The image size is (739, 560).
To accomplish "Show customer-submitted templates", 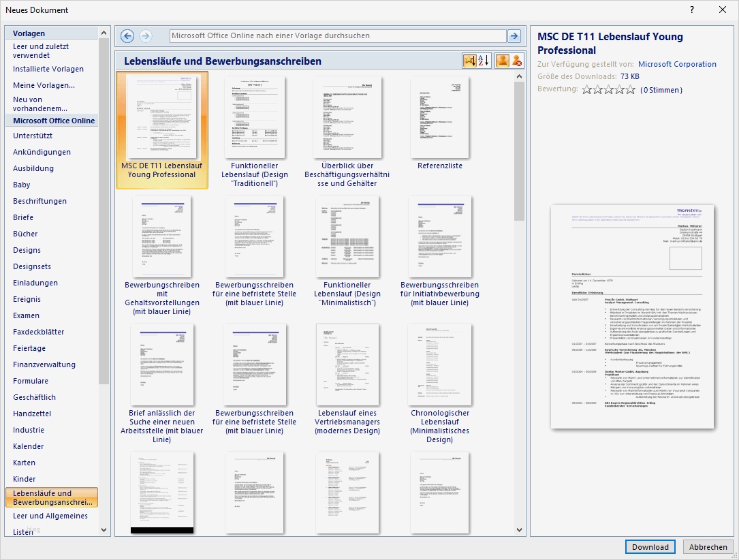I will 503,61.
